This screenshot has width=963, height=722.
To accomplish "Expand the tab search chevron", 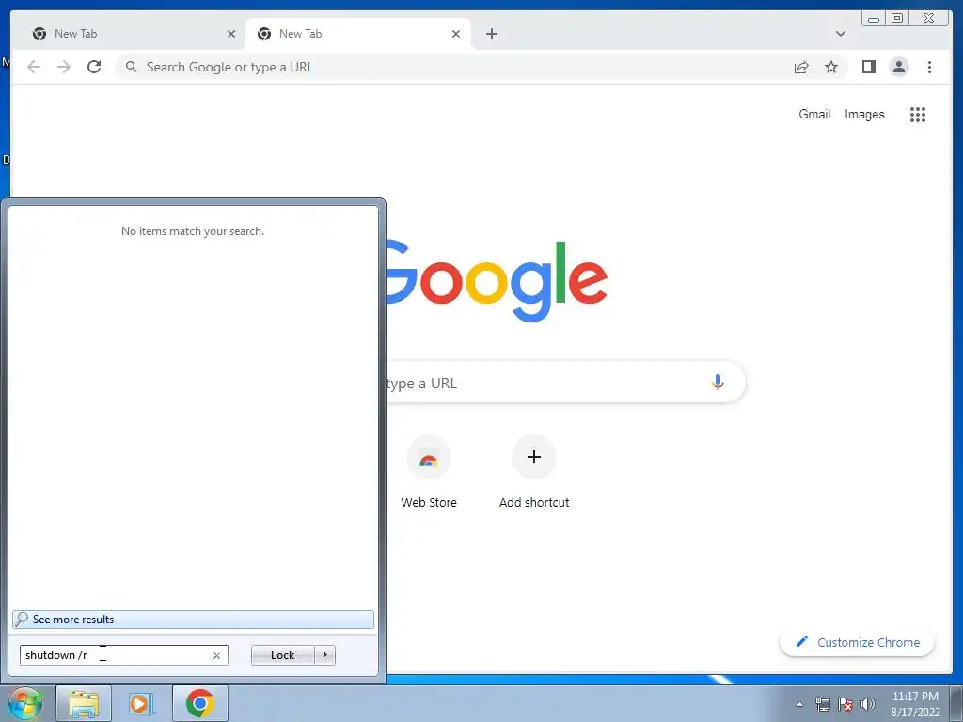I will coord(840,34).
